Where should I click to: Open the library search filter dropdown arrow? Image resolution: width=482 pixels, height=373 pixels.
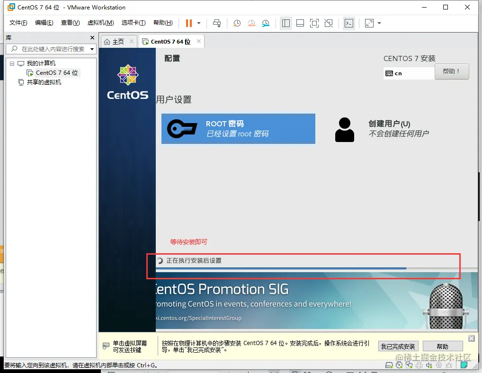(x=92, y=49)
